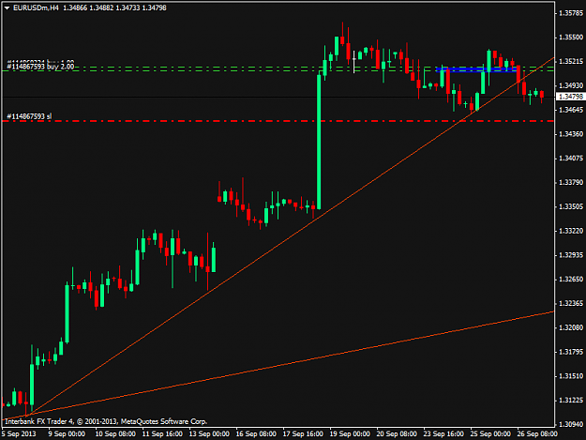Click the 5 Sep 2013 date label

coord(19,434)
